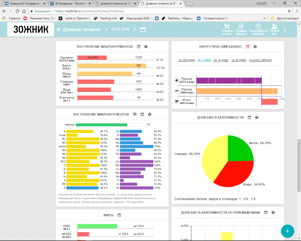Open the date picker calendar in header
This screenshot has height=241, width=301.
pyautogui.click(x=143, y=29)
